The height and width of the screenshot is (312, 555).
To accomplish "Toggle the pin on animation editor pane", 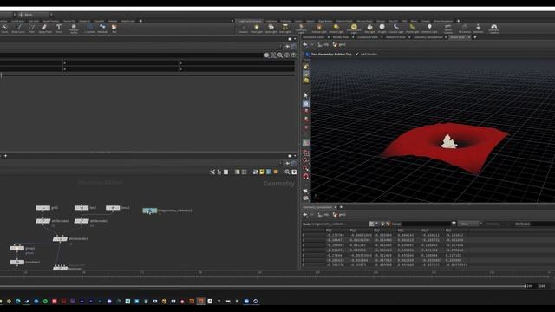I will pos(288,46).
